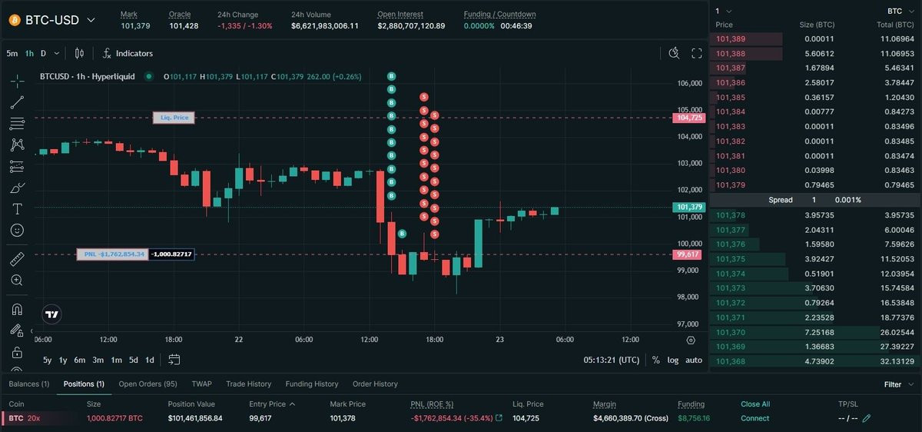Screen dimensions: 922x432
Task: Open the Indicators menu
Action: tap(128, 53)
